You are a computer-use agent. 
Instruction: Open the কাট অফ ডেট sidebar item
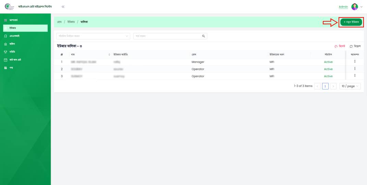coord(15,60)
